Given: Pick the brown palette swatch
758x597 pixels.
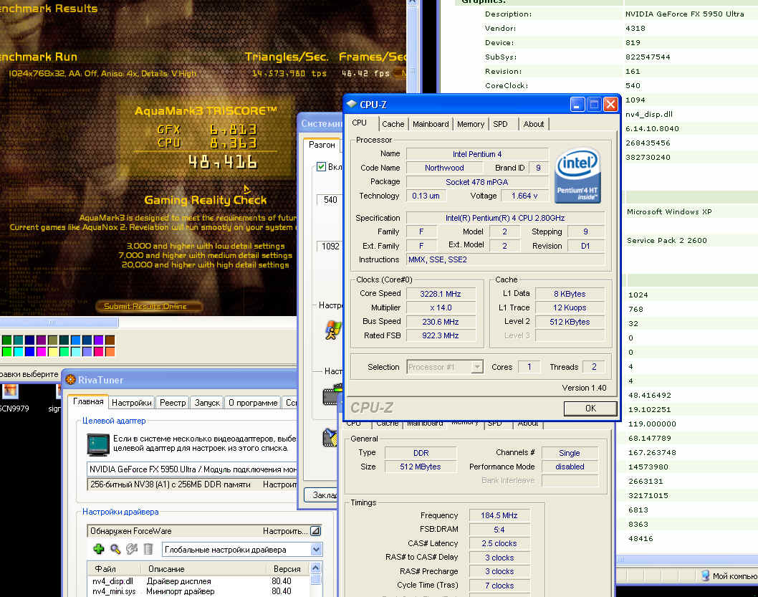Looking at the screenshot, I should (x=110, y=340).
